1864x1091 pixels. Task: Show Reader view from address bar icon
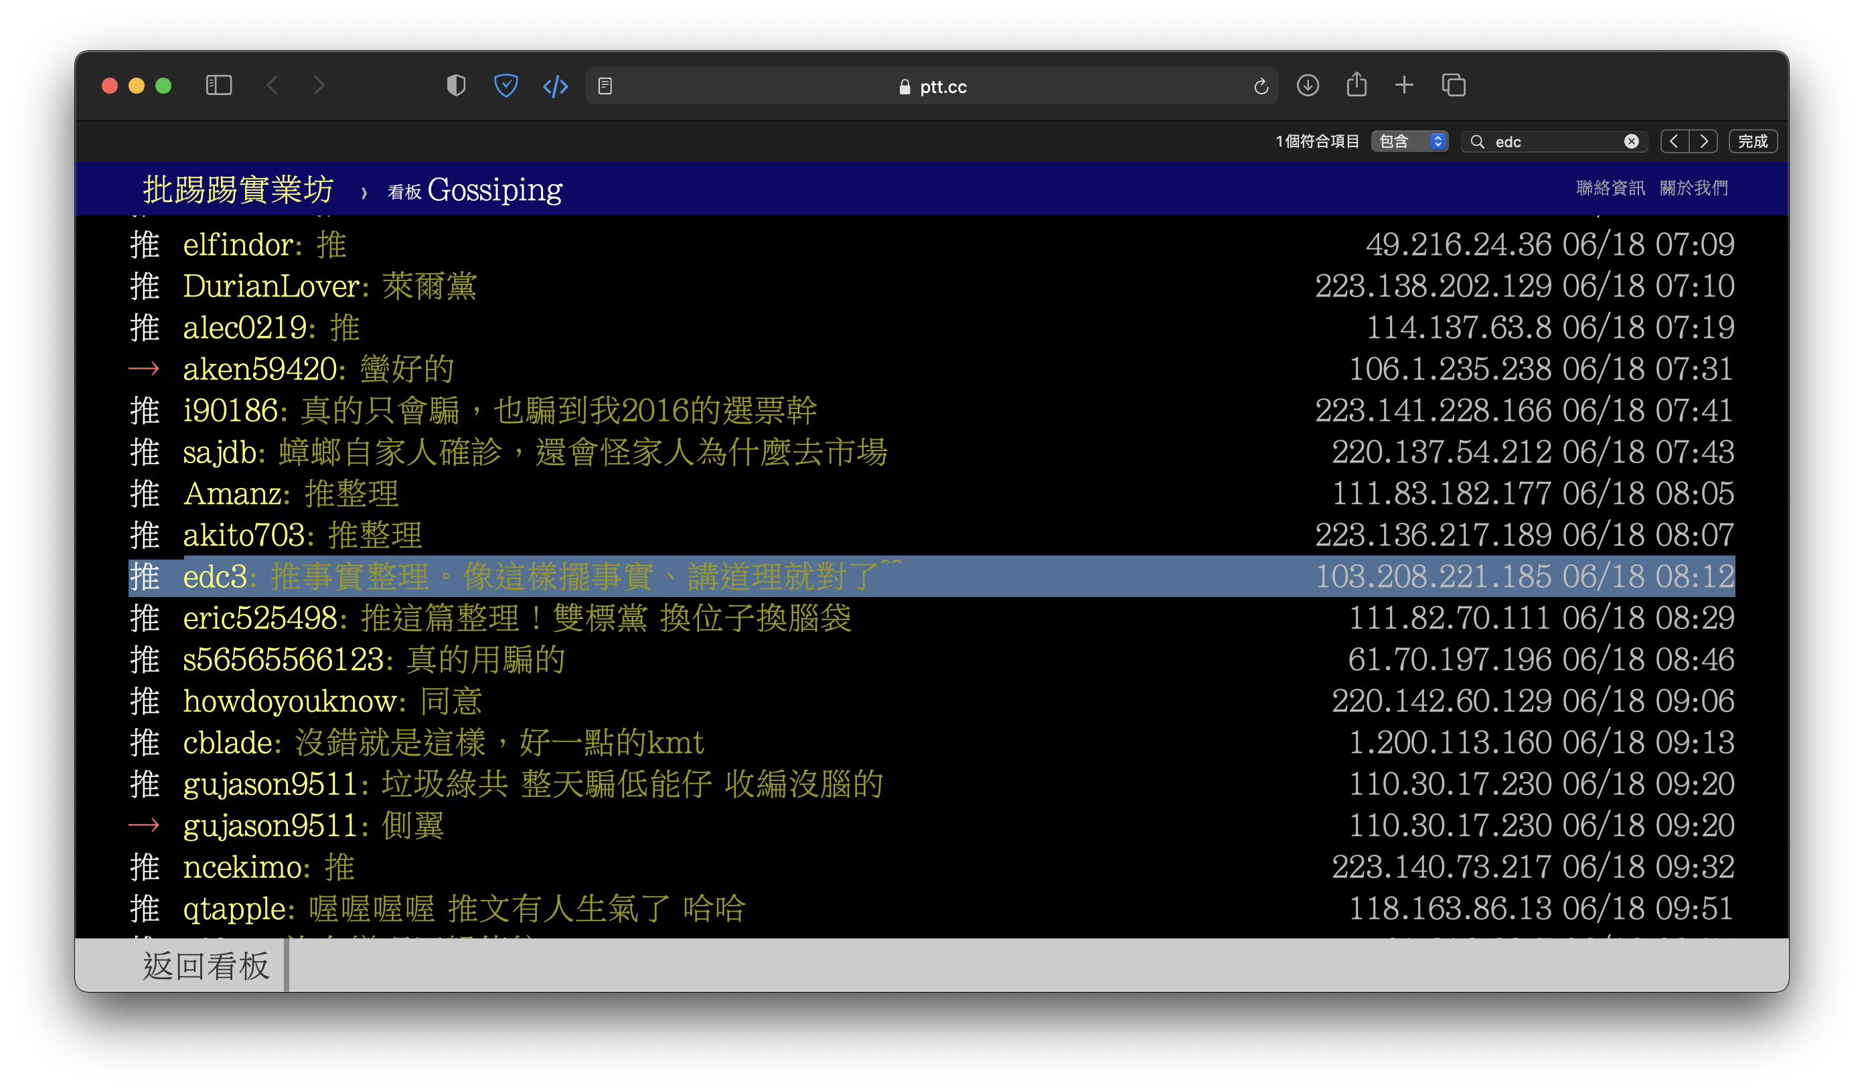click(x=605, y=86)
